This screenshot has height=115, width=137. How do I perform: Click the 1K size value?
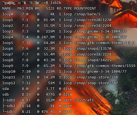[52, 106]
